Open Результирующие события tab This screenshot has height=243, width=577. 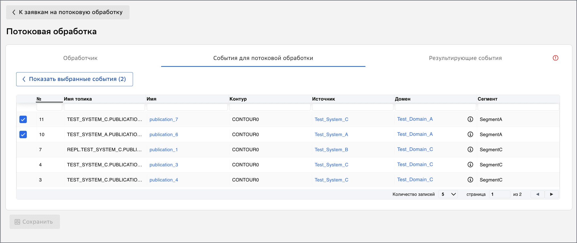pyautogui.click(x=465, y=58)
